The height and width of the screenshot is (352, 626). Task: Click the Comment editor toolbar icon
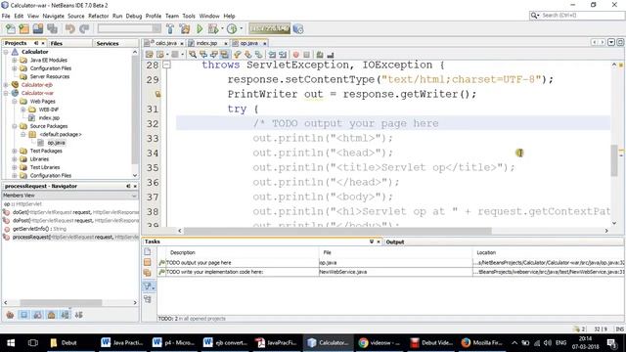(x=320, y=55)
